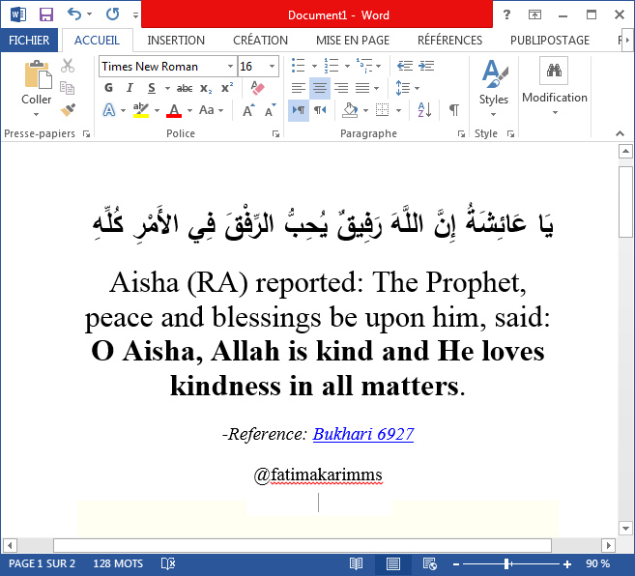The image size is (635, 576).
Task: Align text to the right
Action: (x=341, y=88)
